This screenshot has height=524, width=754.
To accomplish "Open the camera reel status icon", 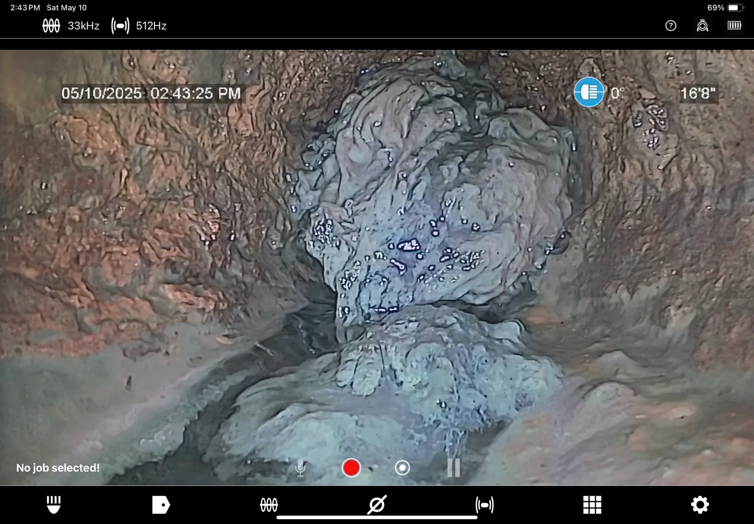I will click(x=702, y=25).
